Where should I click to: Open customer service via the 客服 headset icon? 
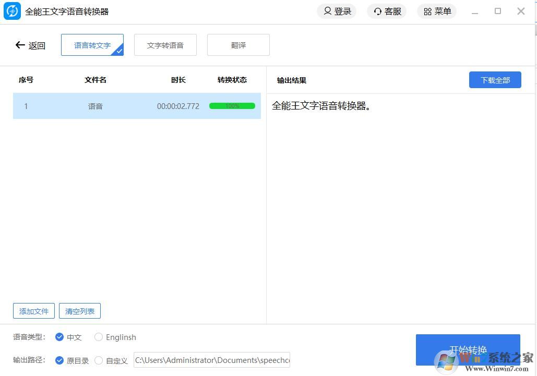click(x=377, y=11)
